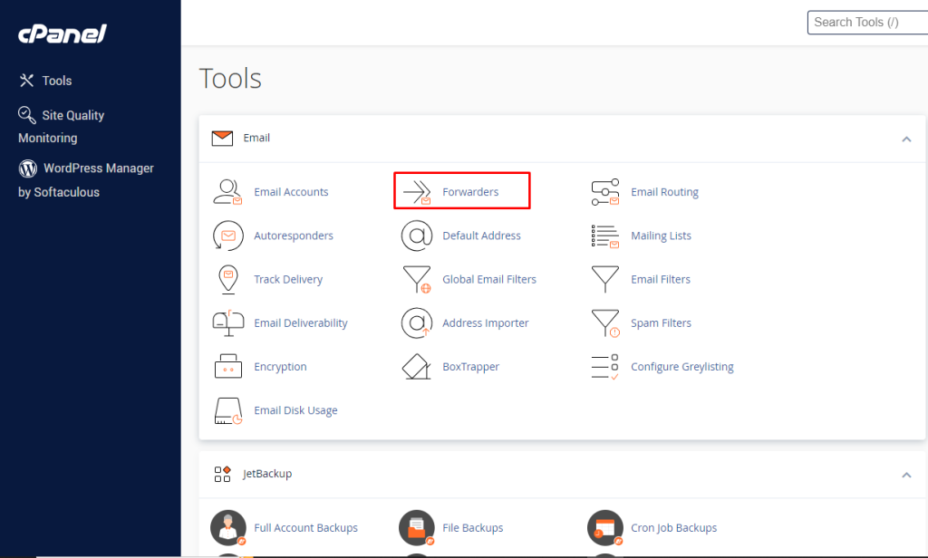Select the Full Account Backups icon
Screen dimensions: 928x558
click(227, 527)
